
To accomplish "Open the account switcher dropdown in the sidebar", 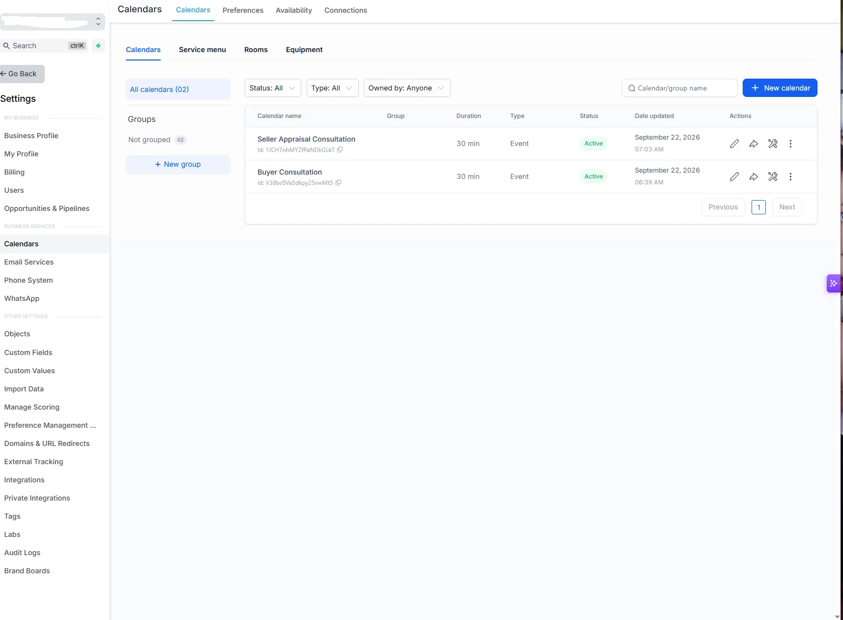I will click(52, 22).
